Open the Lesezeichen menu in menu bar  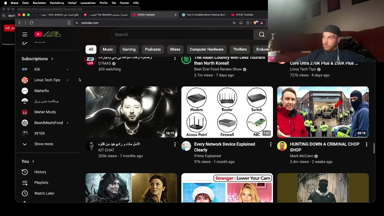[x=88, y=3]
